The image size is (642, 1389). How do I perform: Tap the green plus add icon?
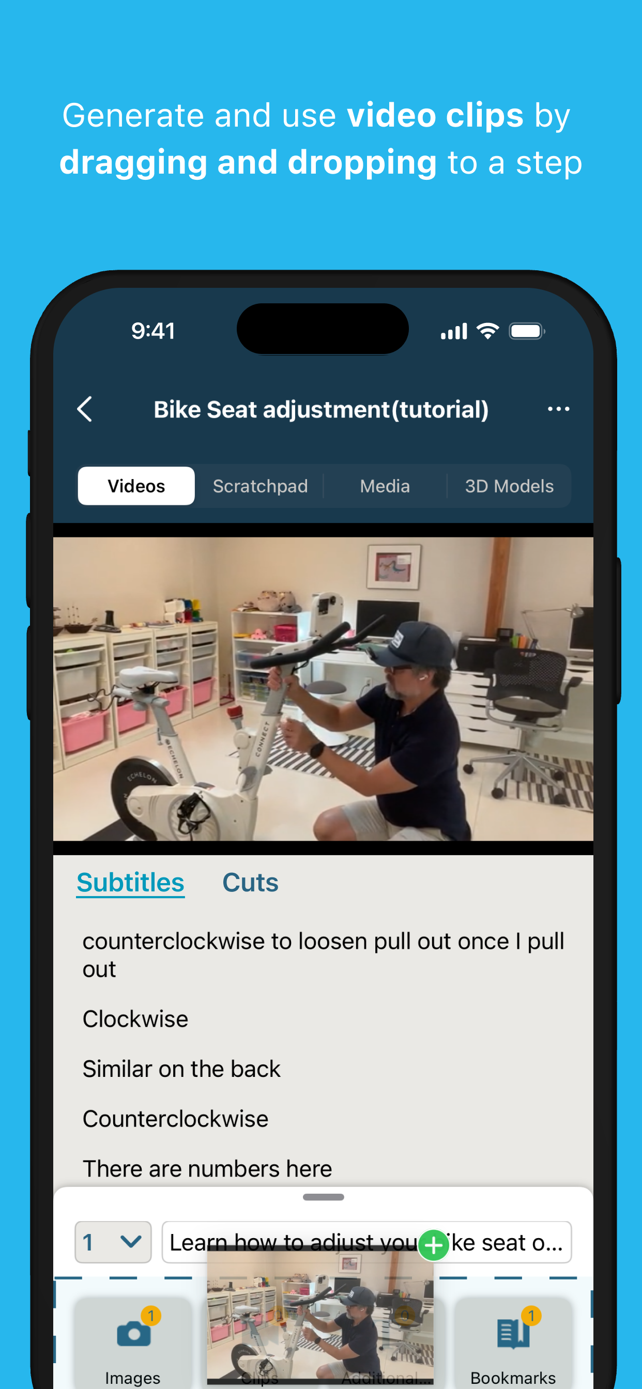coord(434,1245)
